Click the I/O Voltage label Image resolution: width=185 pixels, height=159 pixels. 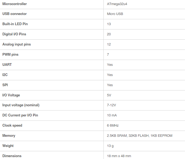click(11, 95)
